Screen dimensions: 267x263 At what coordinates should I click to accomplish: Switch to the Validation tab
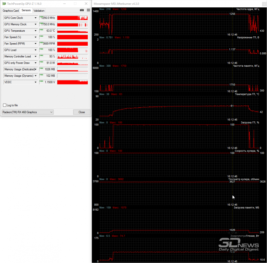pos(39,11)
